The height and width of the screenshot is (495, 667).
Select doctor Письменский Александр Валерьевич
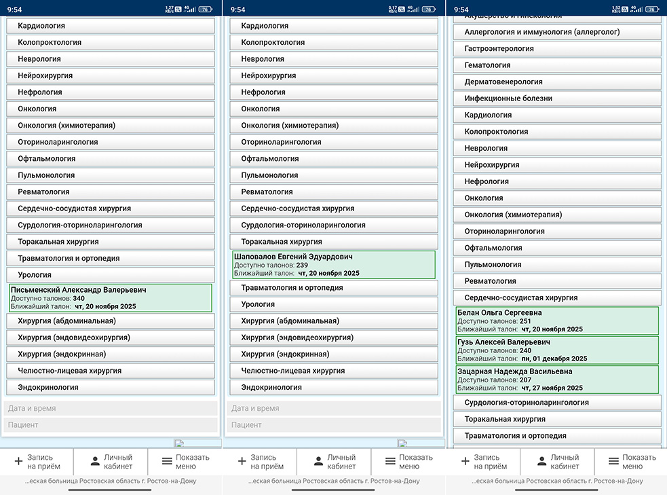click(x=111, y=298)
